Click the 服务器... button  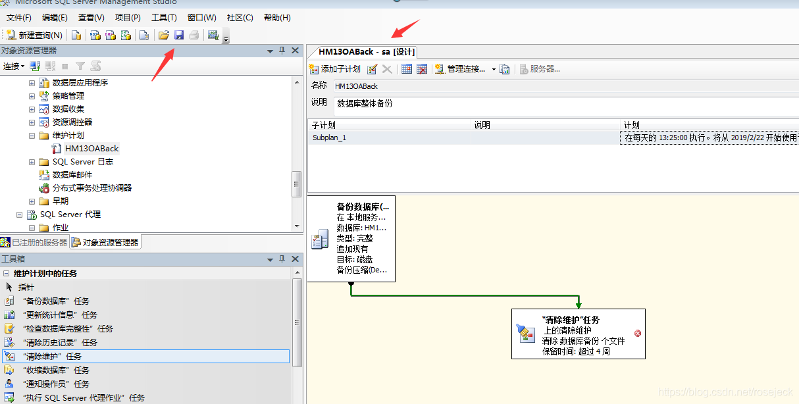pyautogui.click(x=540, y=69)
